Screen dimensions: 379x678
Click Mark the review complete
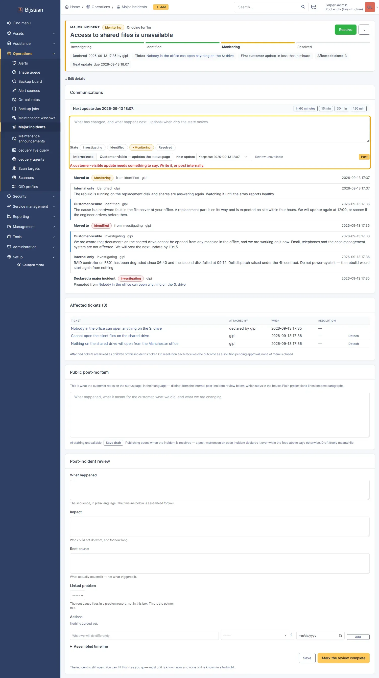[343, 658]
